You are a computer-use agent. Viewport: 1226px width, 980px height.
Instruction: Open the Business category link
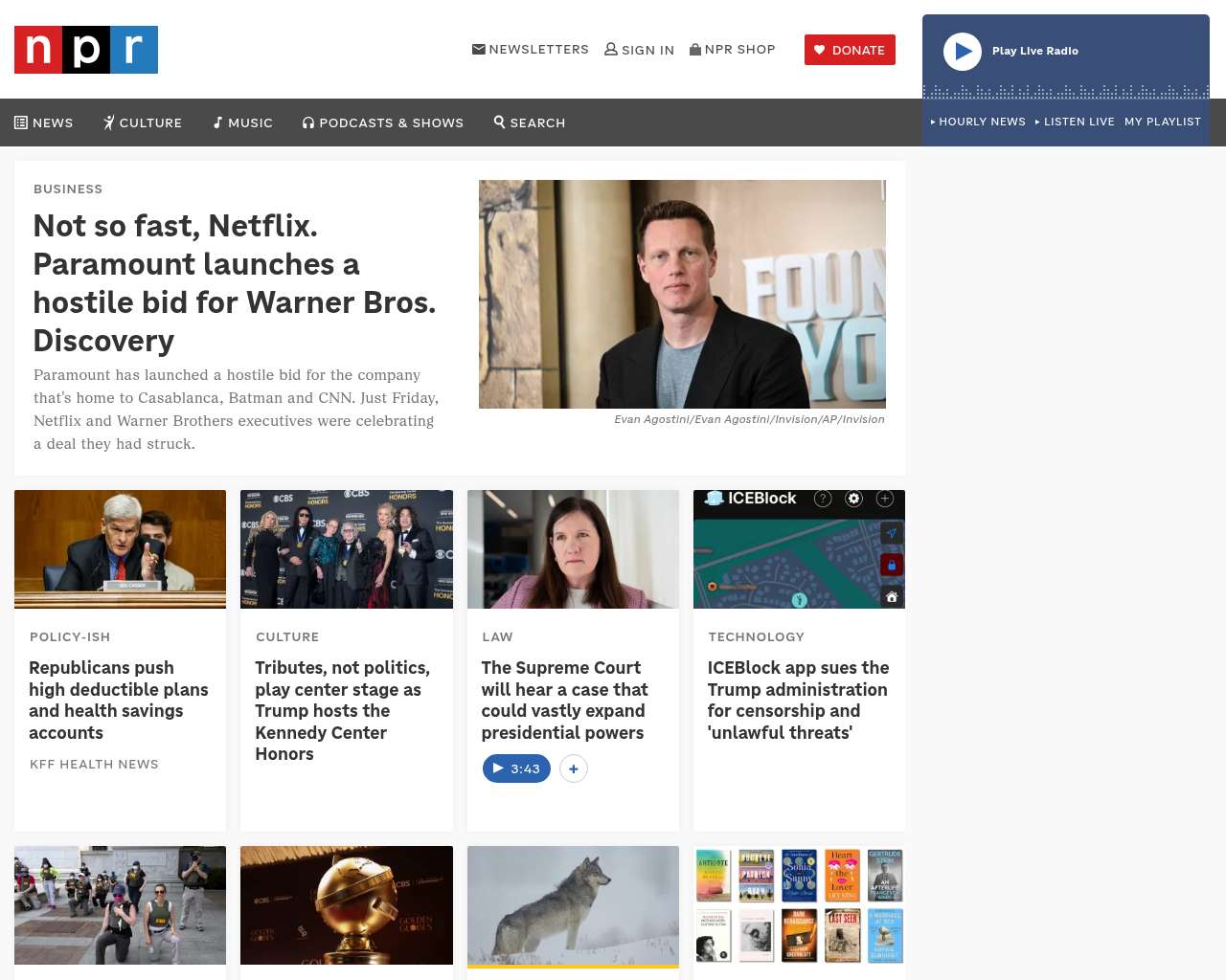68,189
